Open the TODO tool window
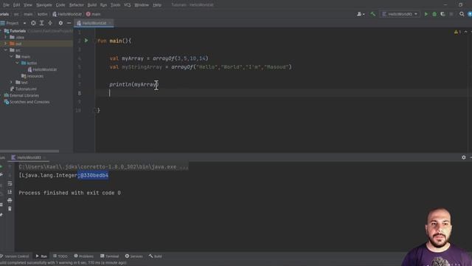 point(60,256)
